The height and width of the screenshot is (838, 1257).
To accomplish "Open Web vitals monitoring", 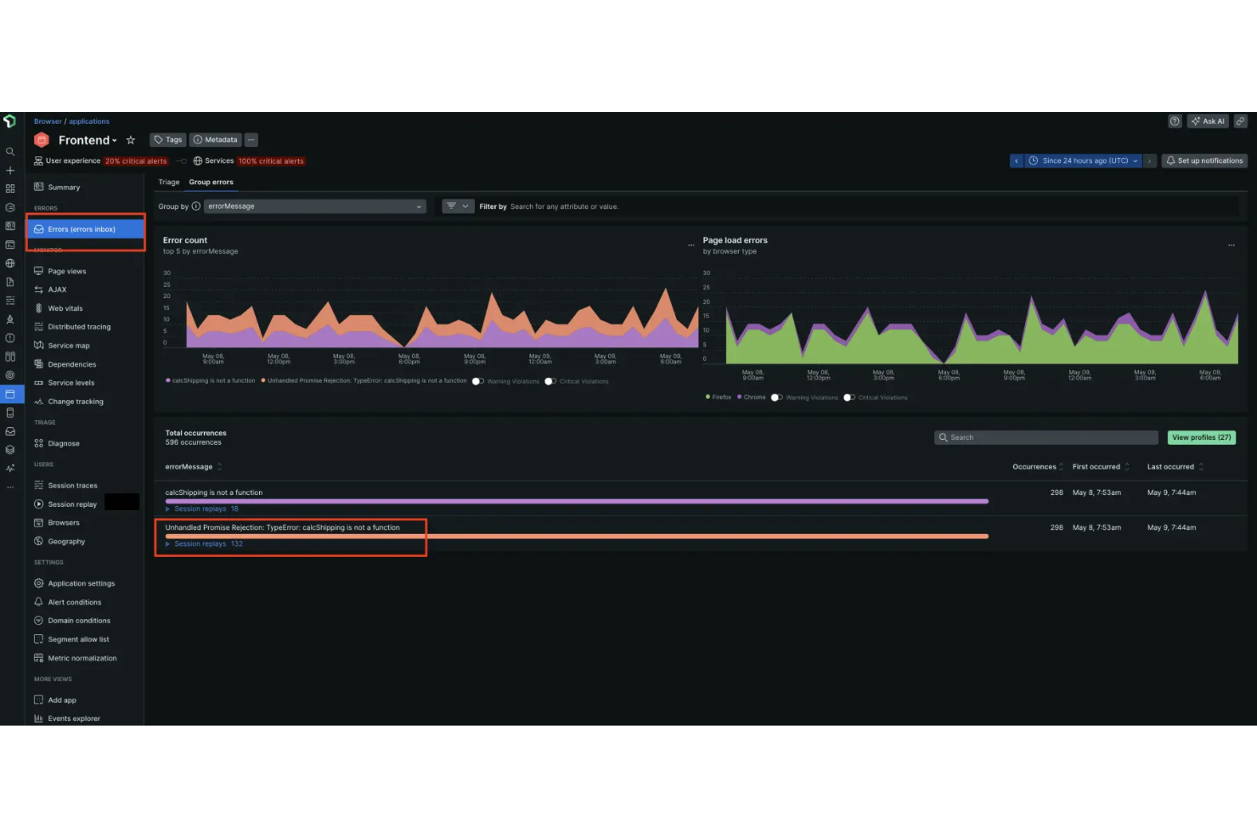I will pyautogui.click(x=66, y=307).
